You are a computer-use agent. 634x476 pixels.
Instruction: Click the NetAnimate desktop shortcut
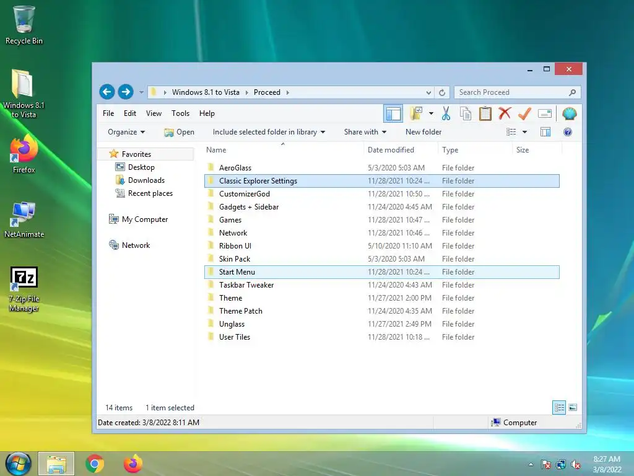coord(24,219)
